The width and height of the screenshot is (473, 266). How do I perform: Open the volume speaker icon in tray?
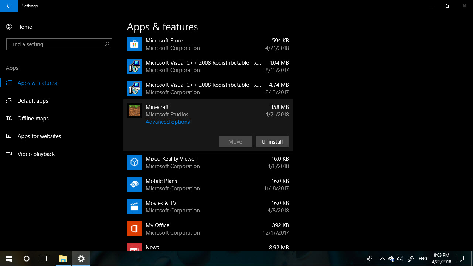(400, 259)
